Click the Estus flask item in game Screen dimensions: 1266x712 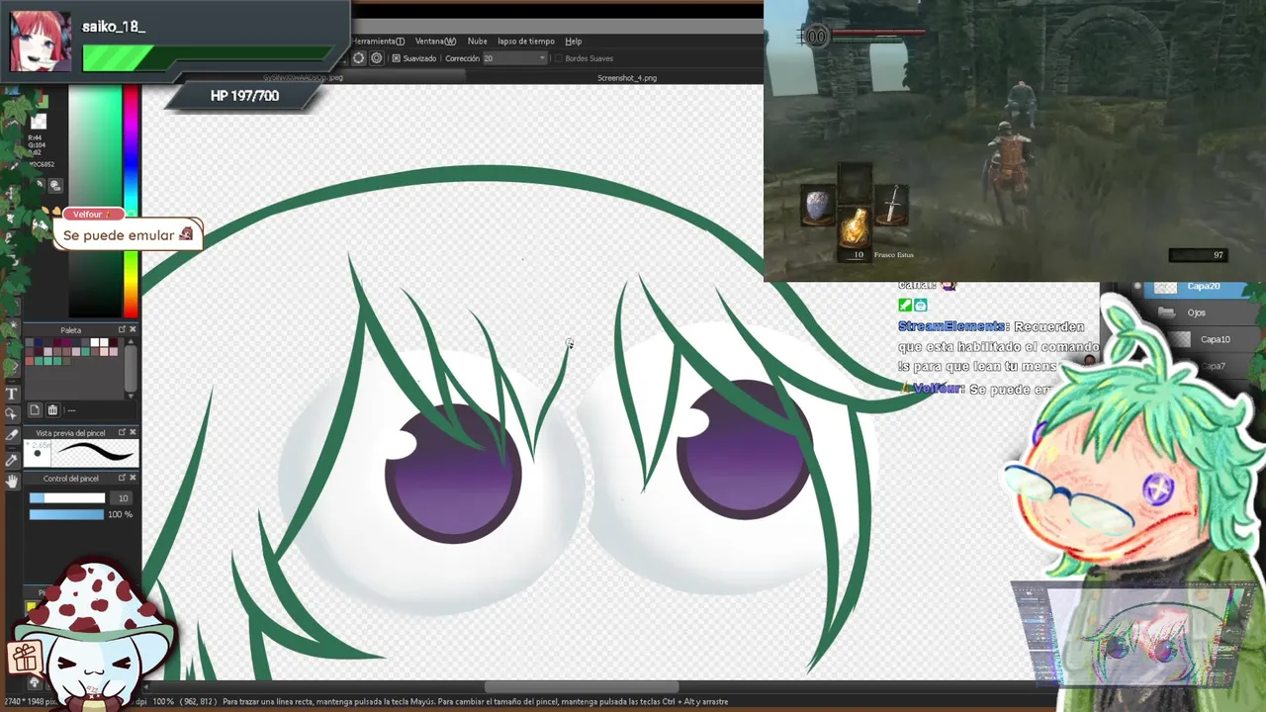click(855, 225)
